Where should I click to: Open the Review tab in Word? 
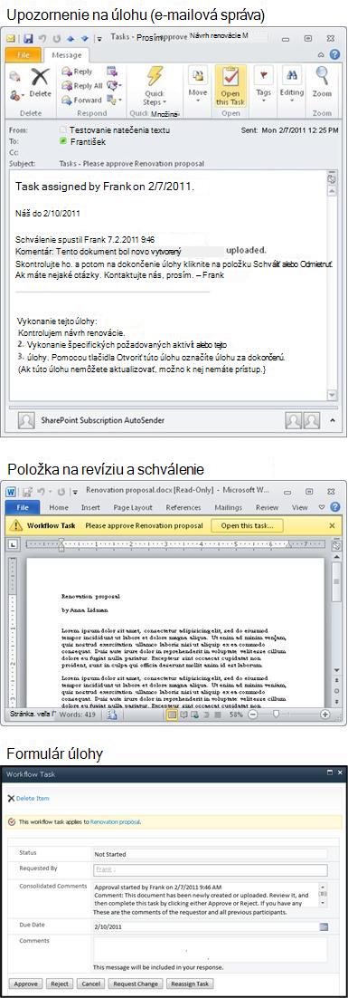[267, 507]
